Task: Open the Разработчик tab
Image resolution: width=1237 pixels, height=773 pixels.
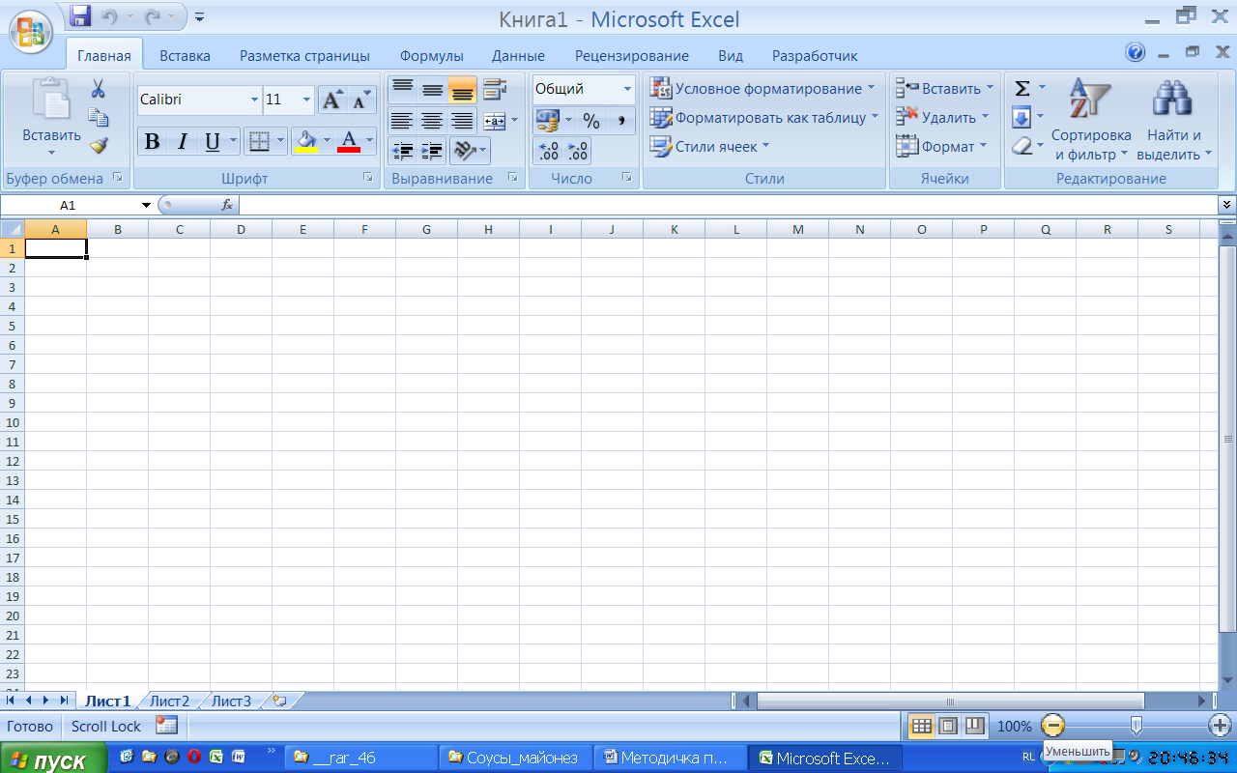Action: 815,56
